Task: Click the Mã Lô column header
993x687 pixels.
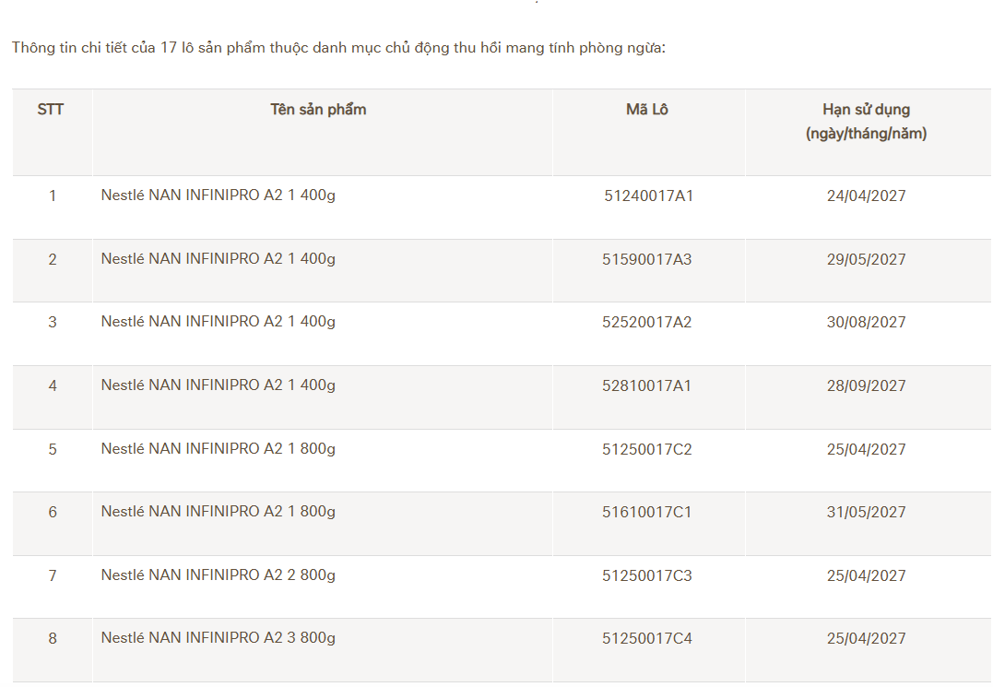Action: 647,110
